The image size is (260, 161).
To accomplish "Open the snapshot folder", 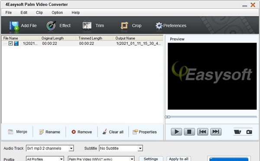I will [237, 132].
